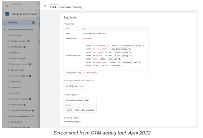Click the icon next to 41 Container Loaded
Image resolution: width=203 pixels, height=138 pixels.
(x=30, y=76)
